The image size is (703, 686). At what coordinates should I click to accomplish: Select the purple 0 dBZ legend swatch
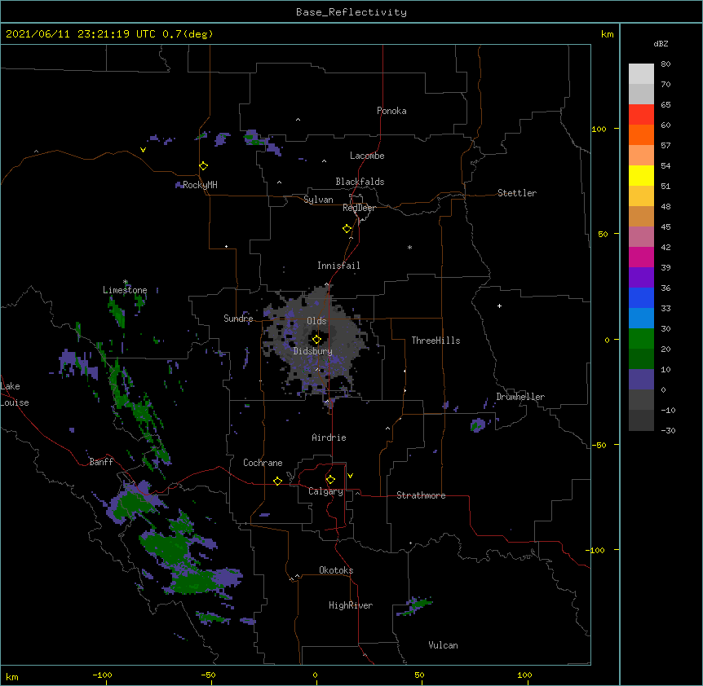coord(641,380)
